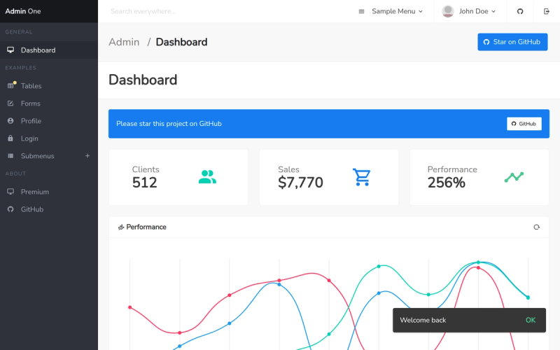This screenshot has width=560, height=350.
Task: Click the log out icon in top bar
Action: tap(547, 11)
